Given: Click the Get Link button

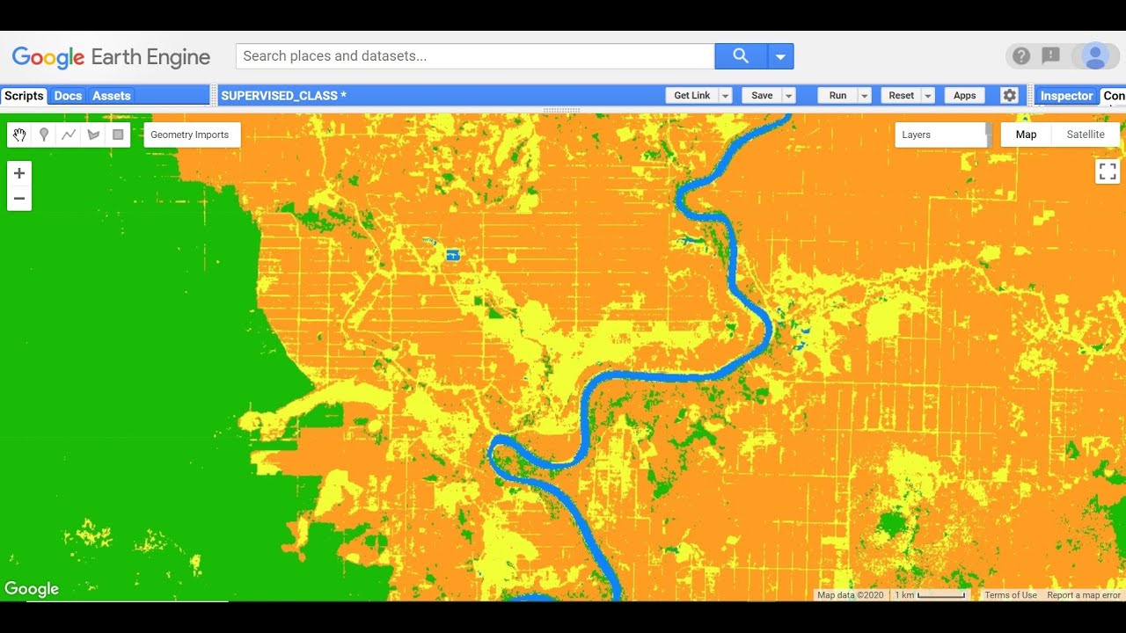Looking at the screenshot, I should [x=692, y=96].
